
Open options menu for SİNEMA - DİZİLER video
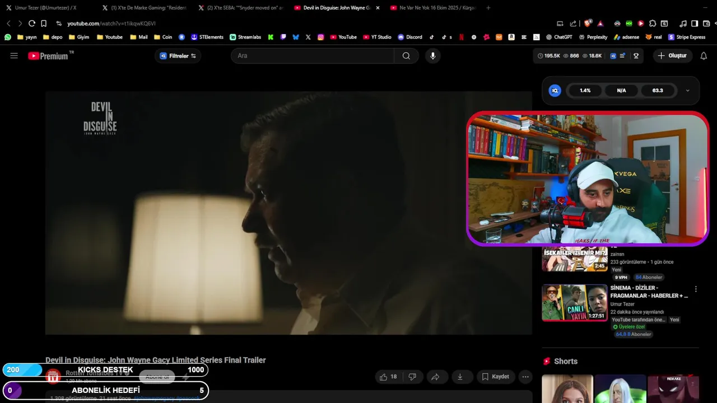[x=696, y=289]
